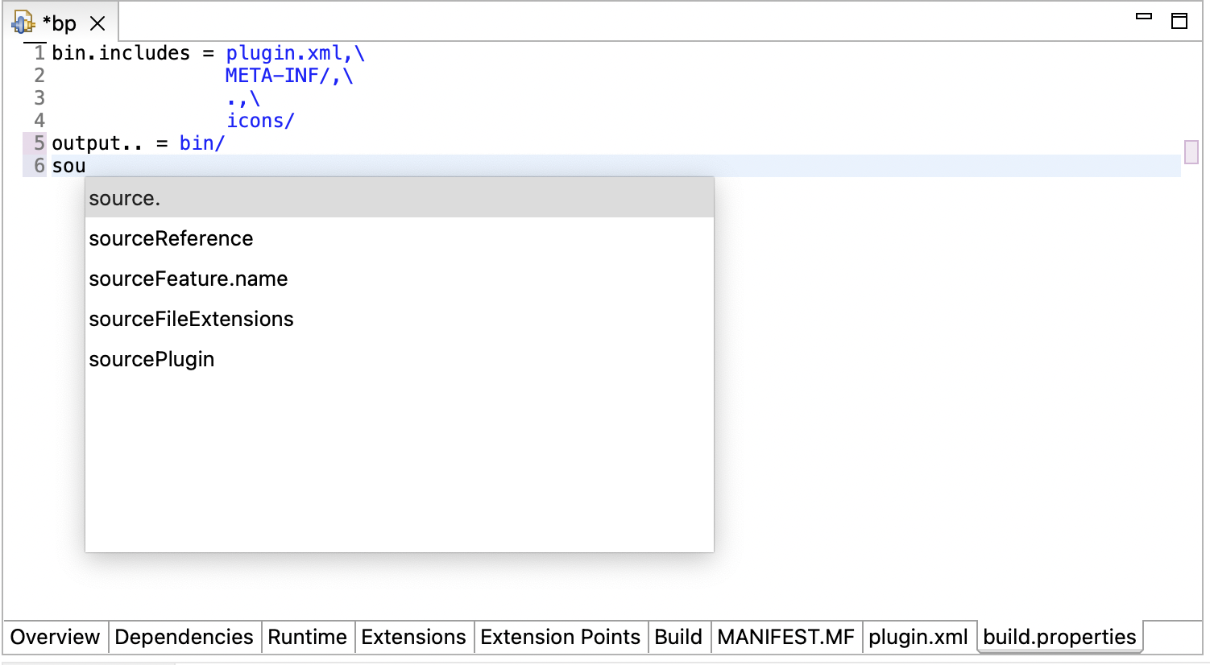This screenshot has height=665, width=1210.
Task: Click the 'output..' key on line 5
Action: click(97, 143)
